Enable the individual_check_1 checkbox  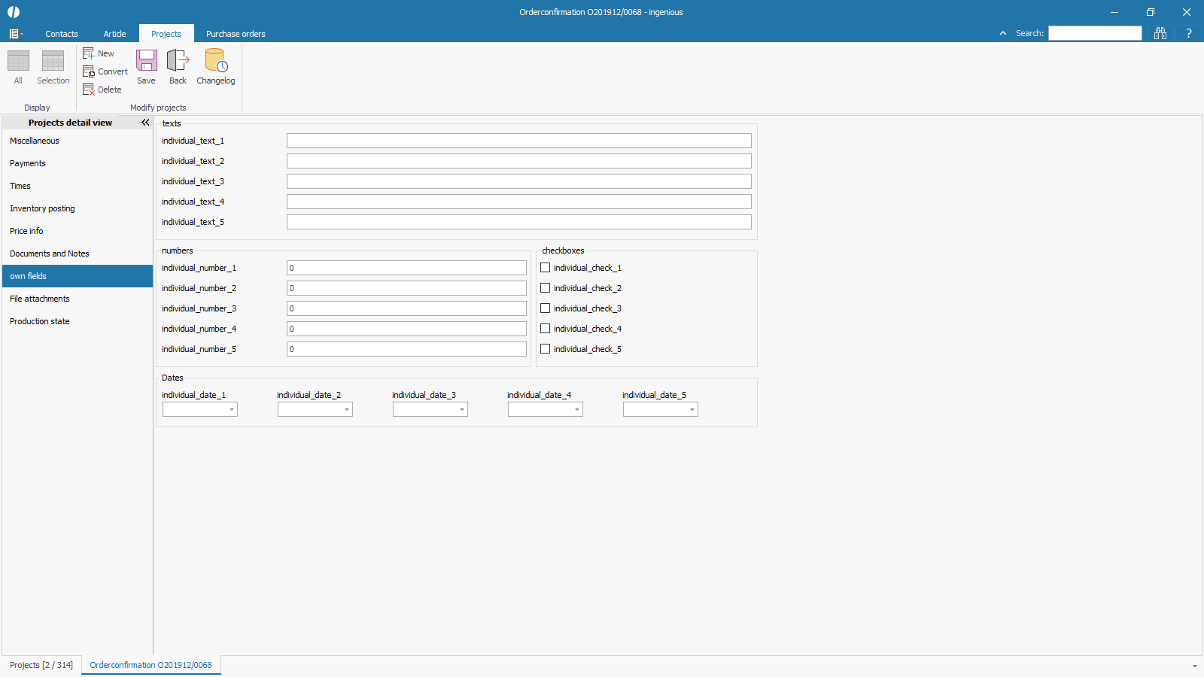tap(546, 268)
